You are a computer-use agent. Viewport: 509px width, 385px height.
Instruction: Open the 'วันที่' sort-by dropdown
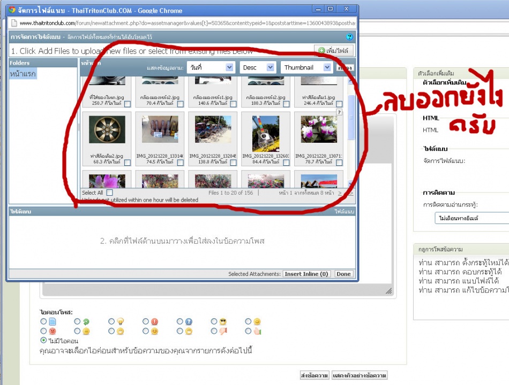pos(211,67)
